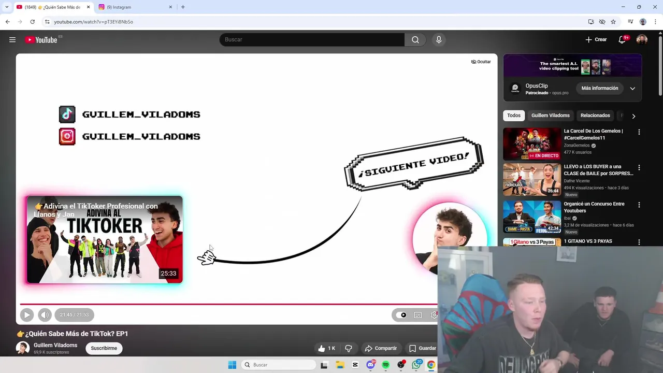Image resolution: width=663 pixels, height=373 pixels.
Task: Open the YouTube guide hamburger menu
Action: (x=12, y=40)
